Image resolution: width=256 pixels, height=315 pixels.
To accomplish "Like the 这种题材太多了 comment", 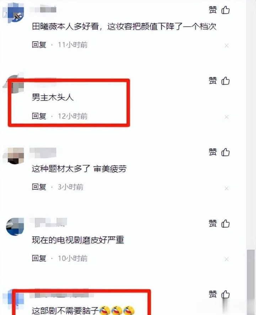I will click(225, 152).
